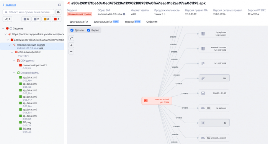Screen dimensions: 268x144
Task: Open sp_data.xml at 0:06,335
Action: coord(29,110)
